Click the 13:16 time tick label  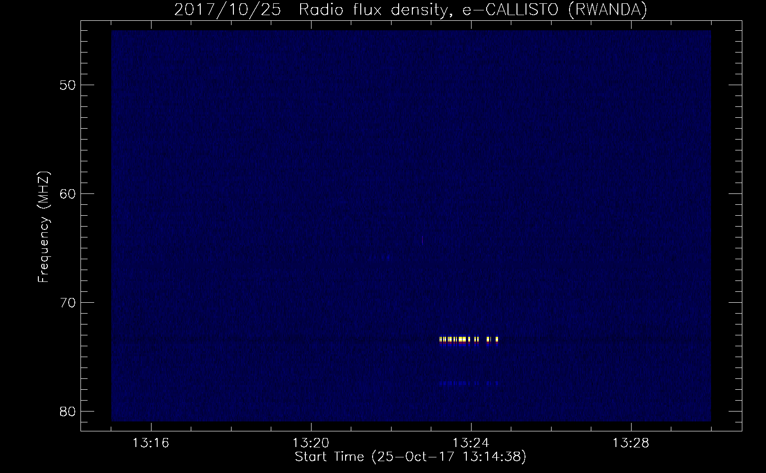[x=151, y=443]
